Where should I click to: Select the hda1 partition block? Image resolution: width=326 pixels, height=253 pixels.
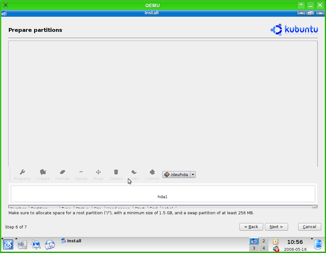coord(162,194)
